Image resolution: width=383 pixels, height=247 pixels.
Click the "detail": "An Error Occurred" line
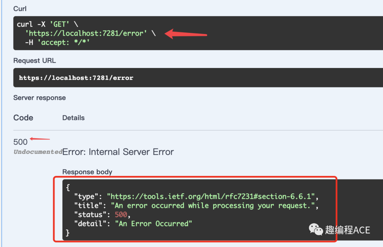(x=133, y=224)
